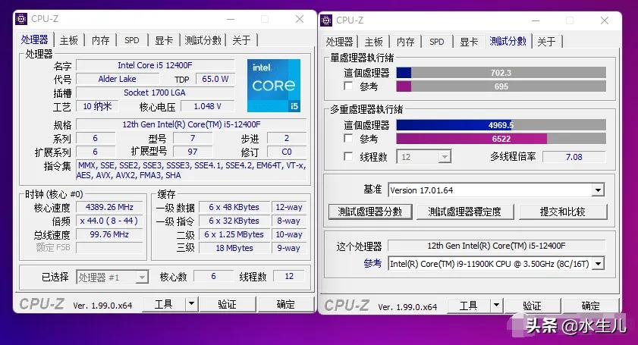Screen dimensions: 638x345
Task: Close the right CPU-Z window
Action: [x=605, y=20]
